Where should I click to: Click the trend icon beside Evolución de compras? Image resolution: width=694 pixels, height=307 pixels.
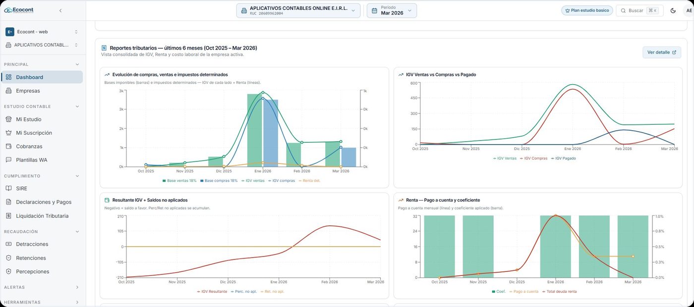click(107, 75)
